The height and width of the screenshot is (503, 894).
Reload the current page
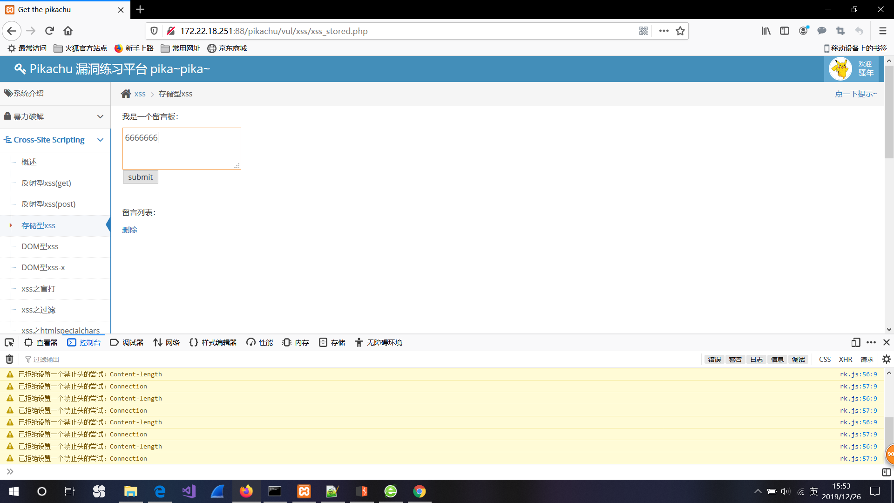pyautogui.click(x=49, y=31)
